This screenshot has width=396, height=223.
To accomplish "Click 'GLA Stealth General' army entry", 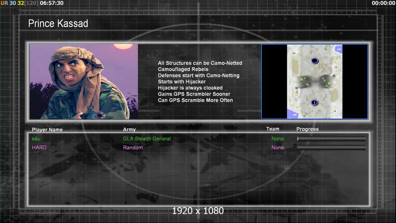I will (x=147, y=139).
